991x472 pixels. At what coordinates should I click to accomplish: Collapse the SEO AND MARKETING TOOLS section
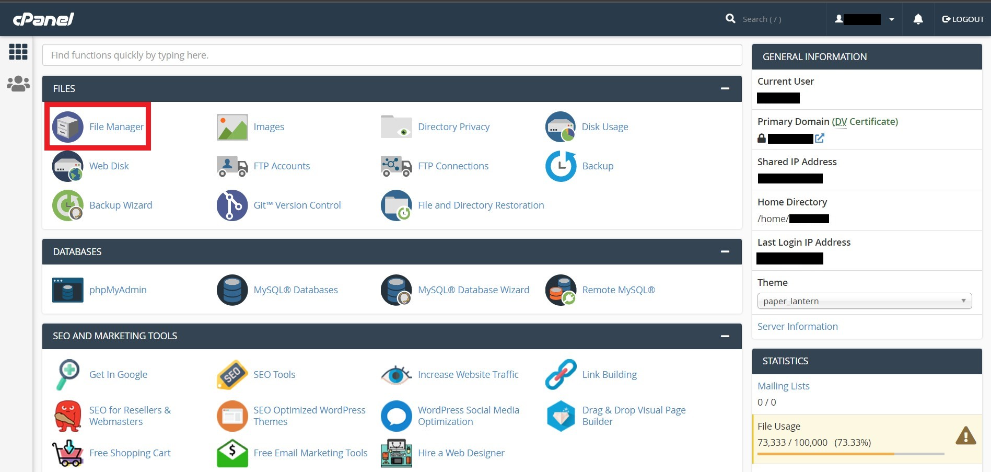coord(725,336)
